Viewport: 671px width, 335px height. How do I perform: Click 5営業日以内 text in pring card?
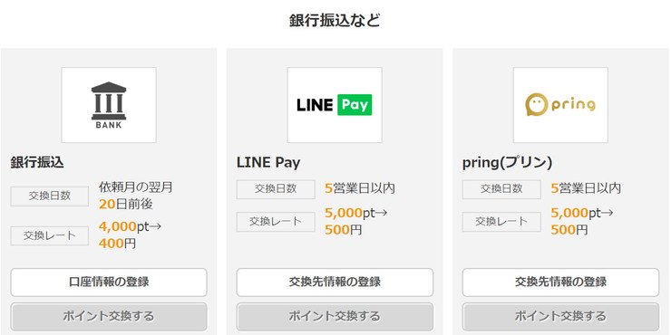click(x=586, y=188)
